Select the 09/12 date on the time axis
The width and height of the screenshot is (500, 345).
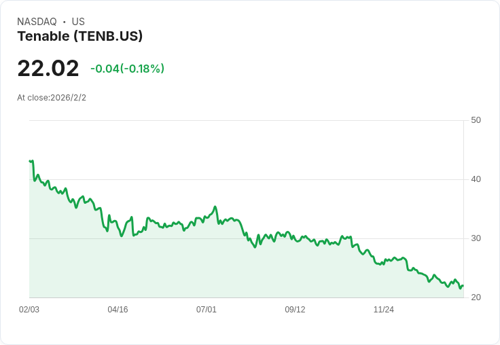pos(295,310)
